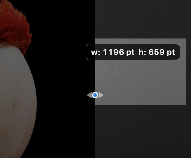Click the right-pointing resize arrow
The height and width of the screenshot is (158, 191).
[x=101, y=95]
